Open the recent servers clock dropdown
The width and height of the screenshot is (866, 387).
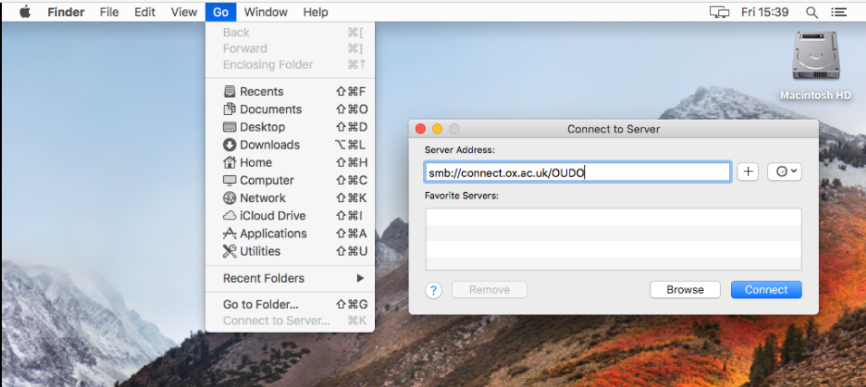(784, 172)
